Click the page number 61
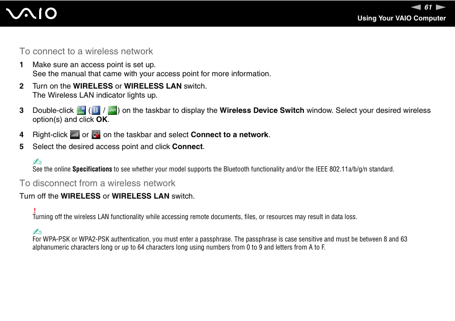The width and height of the screenshot is (455, 321). tap(428, 7)
